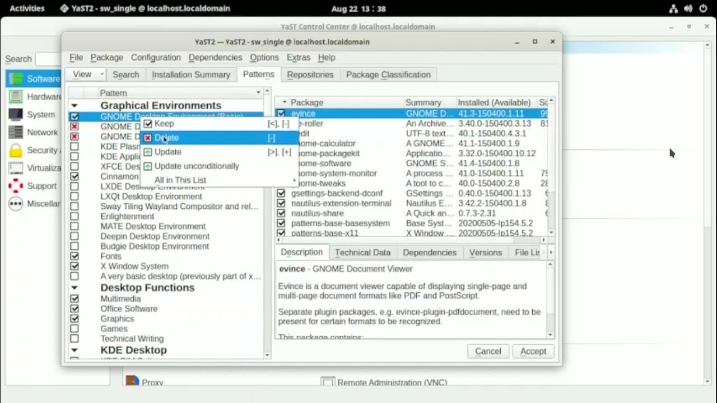Open the Dependencies menu
This screenshot has width=717, height=403.
(x=215, y=57)
